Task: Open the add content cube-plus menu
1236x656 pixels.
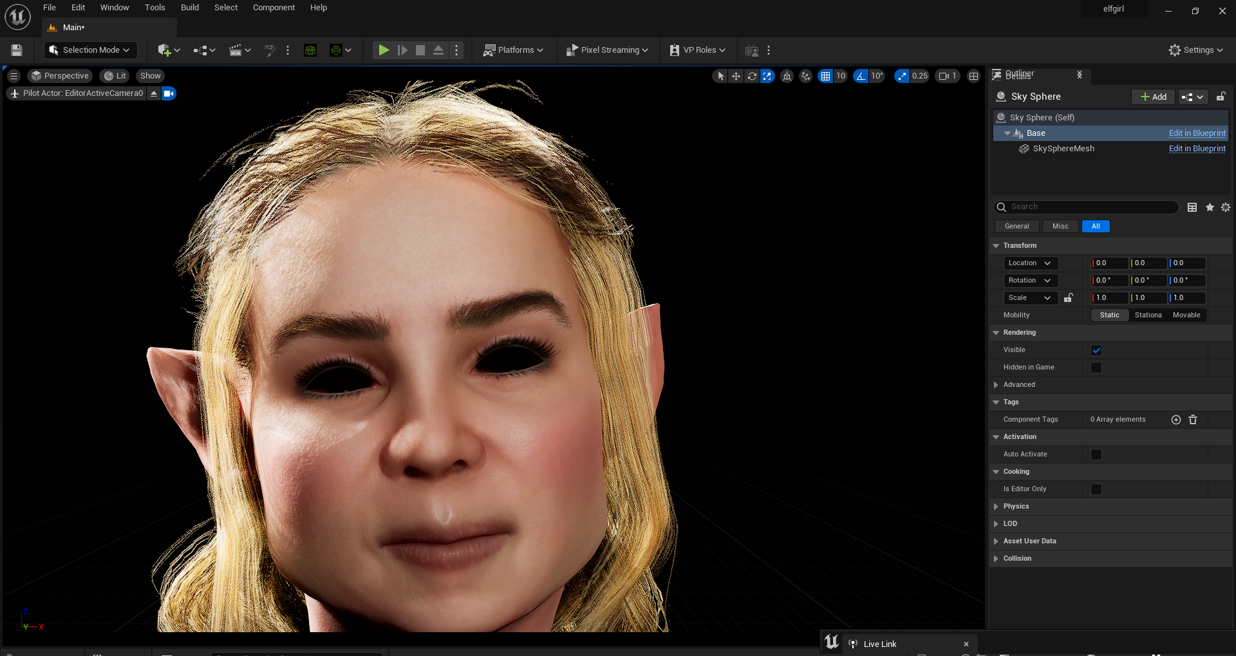Action: click(169, 50)
